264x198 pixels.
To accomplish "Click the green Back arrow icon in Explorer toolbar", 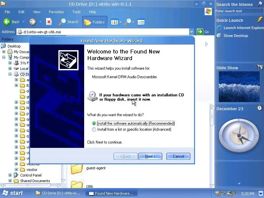I will (7, 22).
